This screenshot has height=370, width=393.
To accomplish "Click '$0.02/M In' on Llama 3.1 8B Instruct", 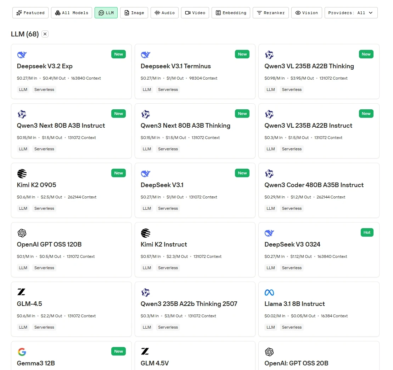I will 275,316.
